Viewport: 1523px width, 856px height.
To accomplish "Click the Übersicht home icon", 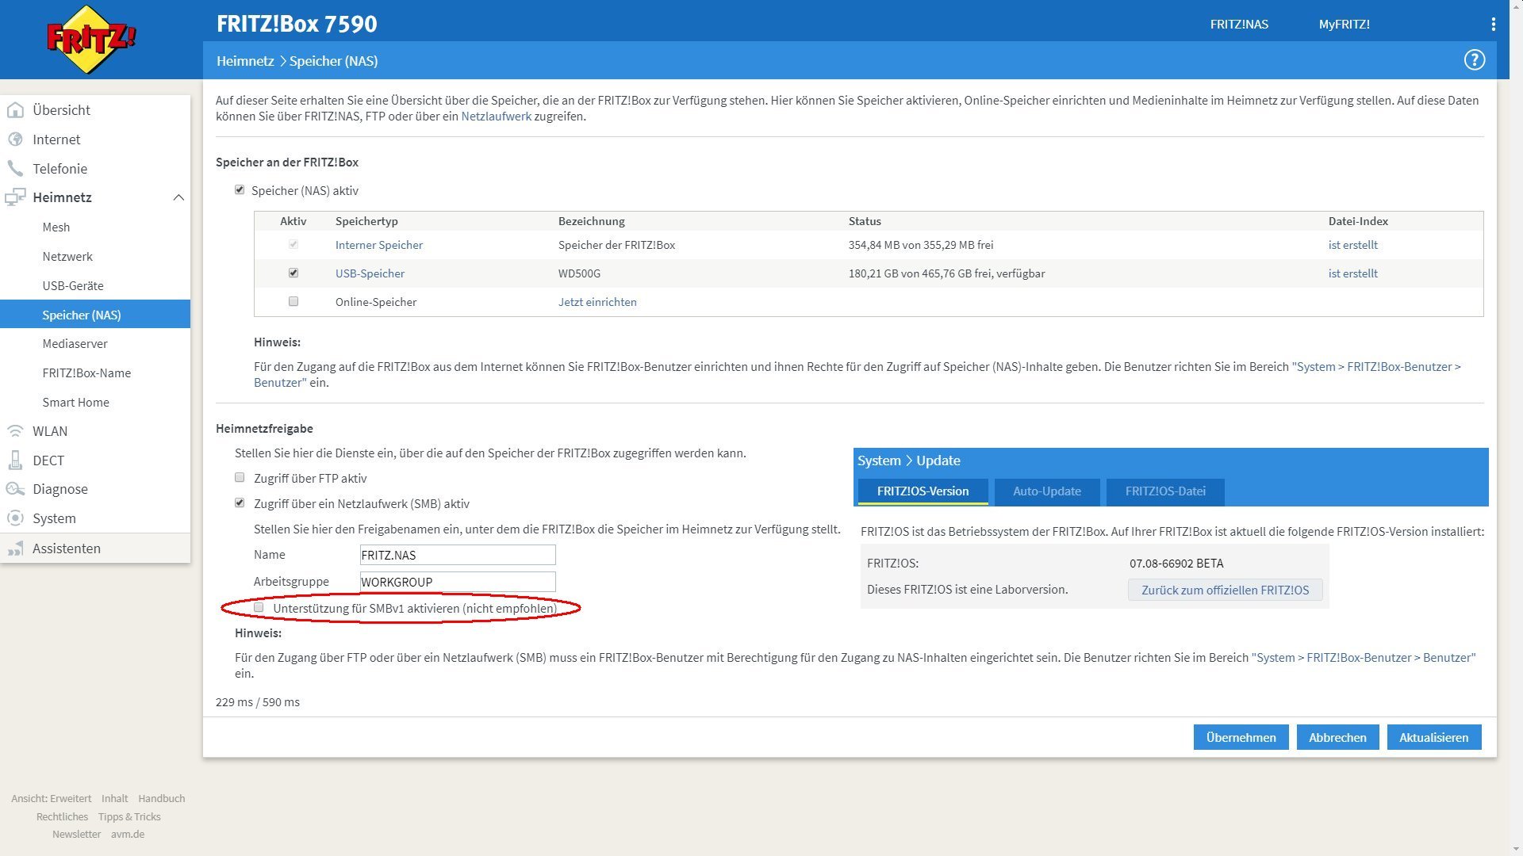I will point(15,110).
